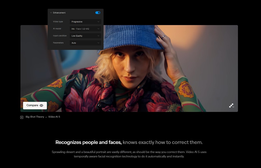
Task: Click the Video type label
Action: (58, 22)
